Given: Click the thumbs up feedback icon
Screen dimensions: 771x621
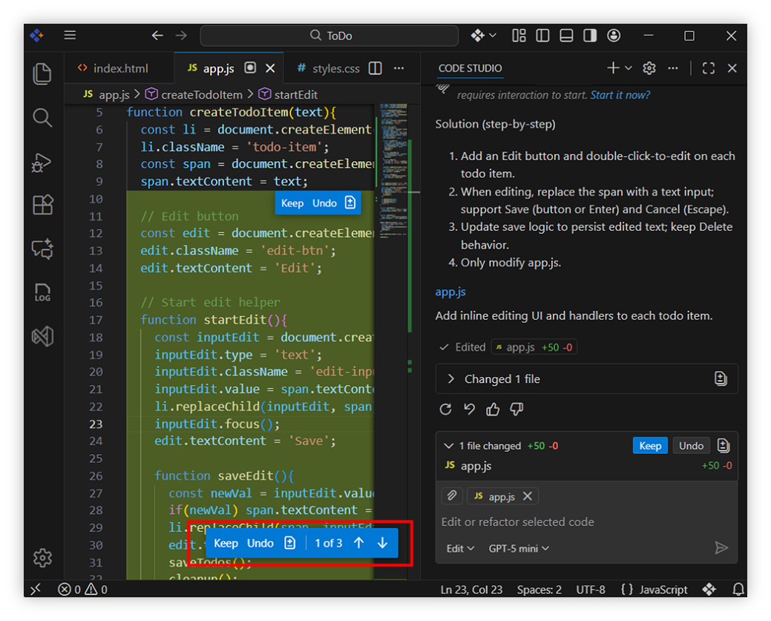Looking at the screenshot, I should (x=493, y=409).
